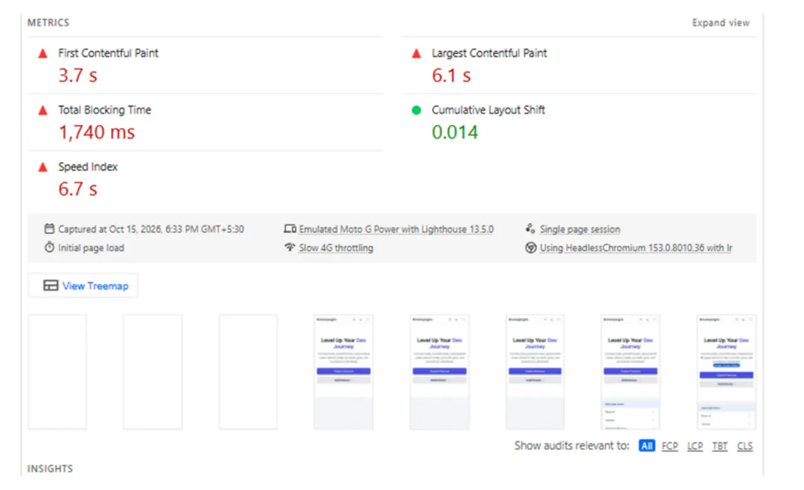The width and height of the screenshot is (804, 490).
Task: Click the icon beside Single page session
Action: (530, 229)
